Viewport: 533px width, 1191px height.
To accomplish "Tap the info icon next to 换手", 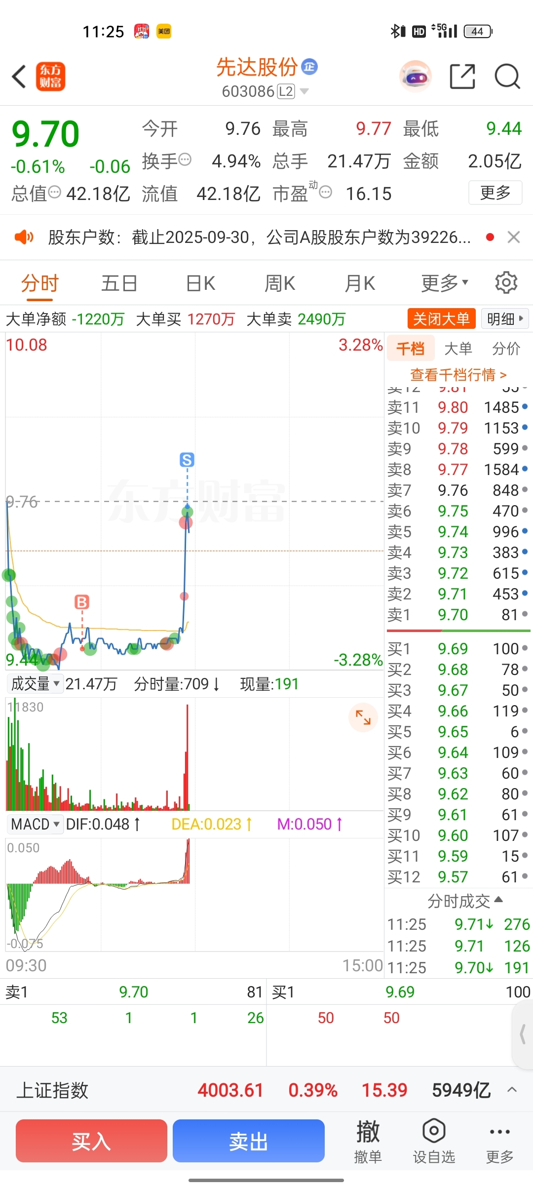I will pyautogui.click(x=185, y=159).
